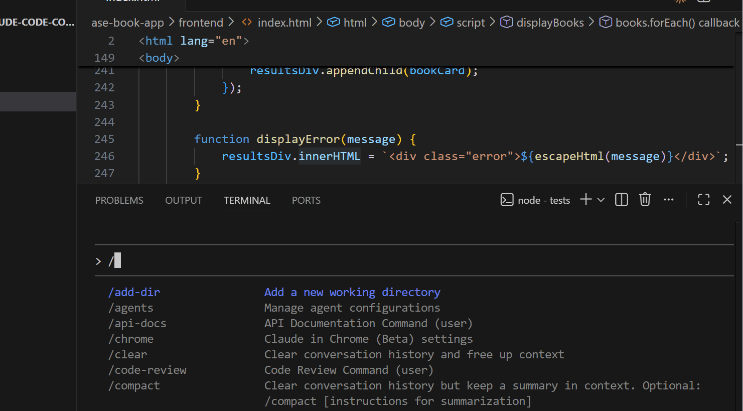Screen dimensions: 743x411
Task: Open the terminal more actions ellipsis
Action: pos(669,200)
